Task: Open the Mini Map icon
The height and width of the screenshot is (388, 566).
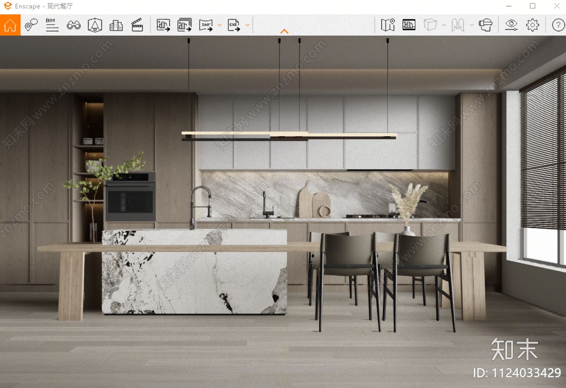Action: pyautogui.click(x=388, y=25)
